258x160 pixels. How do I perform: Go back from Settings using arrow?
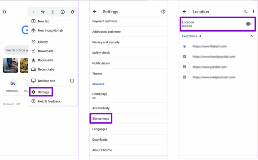point(94,12)
